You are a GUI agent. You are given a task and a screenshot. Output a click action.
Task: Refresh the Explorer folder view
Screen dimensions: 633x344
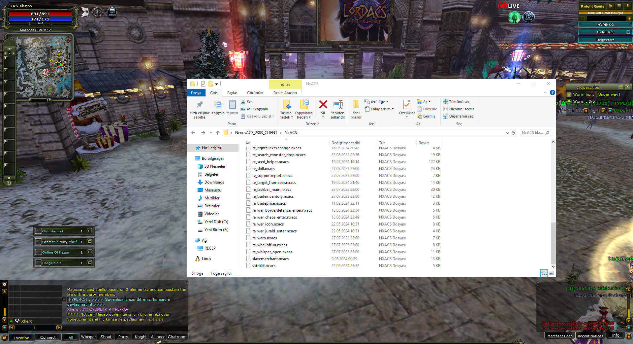513,133
